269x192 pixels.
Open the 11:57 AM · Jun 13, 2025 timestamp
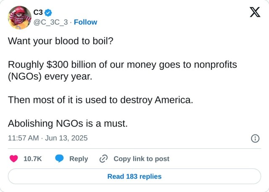coord(47,138)
